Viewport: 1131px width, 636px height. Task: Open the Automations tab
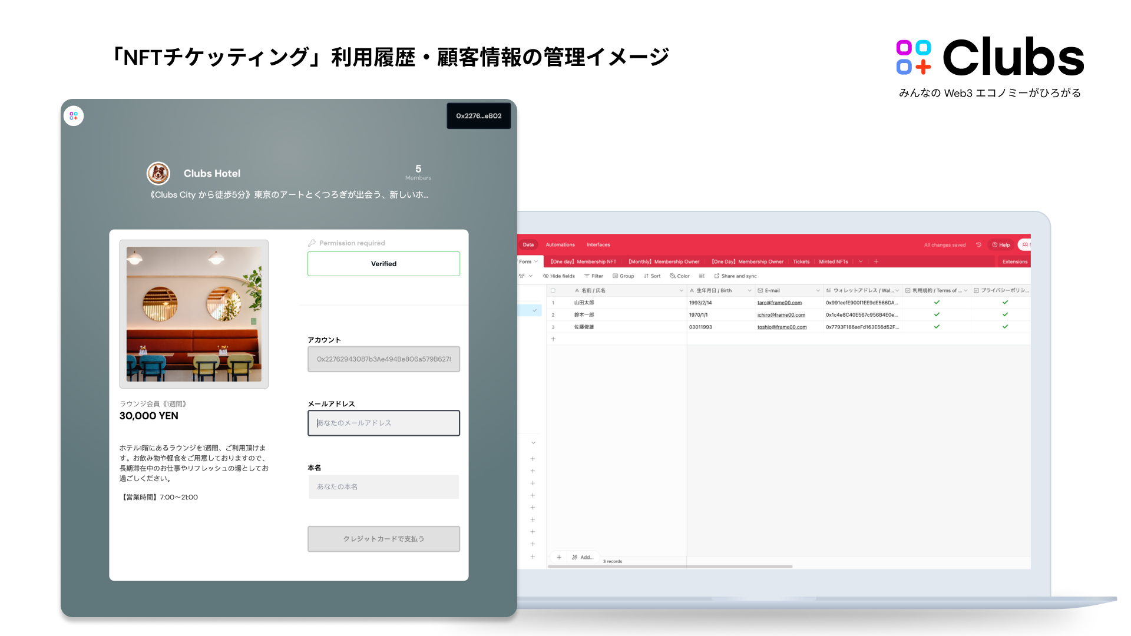[x=560, y=244]
